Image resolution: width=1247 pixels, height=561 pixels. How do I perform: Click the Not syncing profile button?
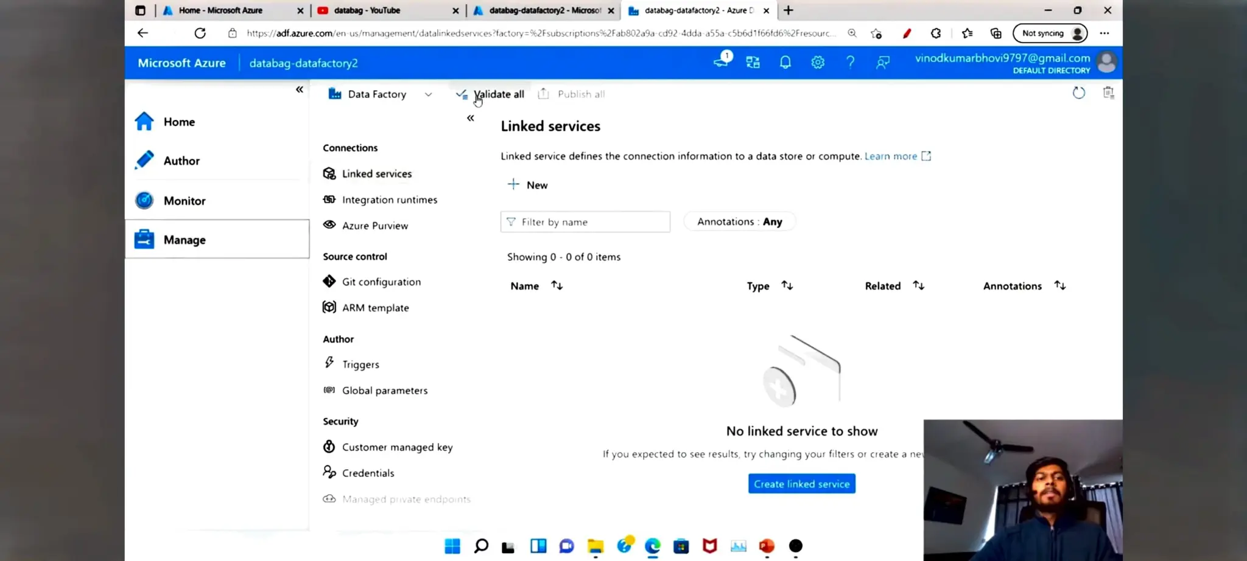(x=1050, y=33)
